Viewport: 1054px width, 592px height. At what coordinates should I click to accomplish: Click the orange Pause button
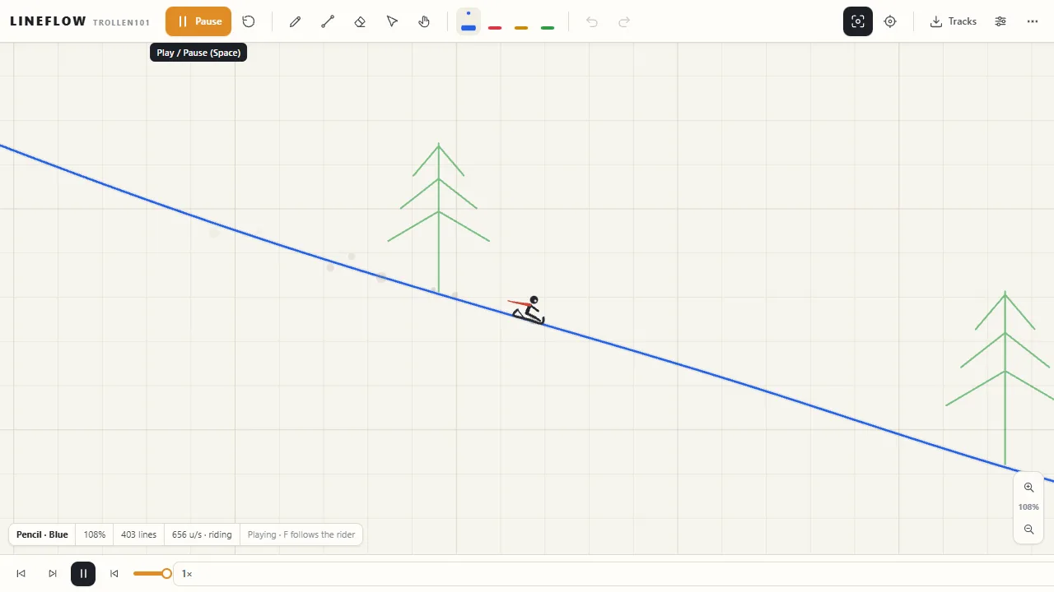198,21
